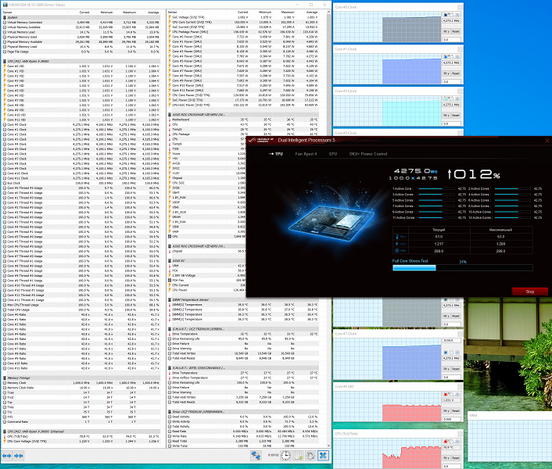The image size is (552, 469).
Task: Select the Total CPU Usage sensor row
Action: [x=81, y=310]
